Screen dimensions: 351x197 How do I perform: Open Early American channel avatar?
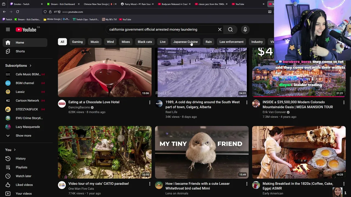(x=256, y=185)
